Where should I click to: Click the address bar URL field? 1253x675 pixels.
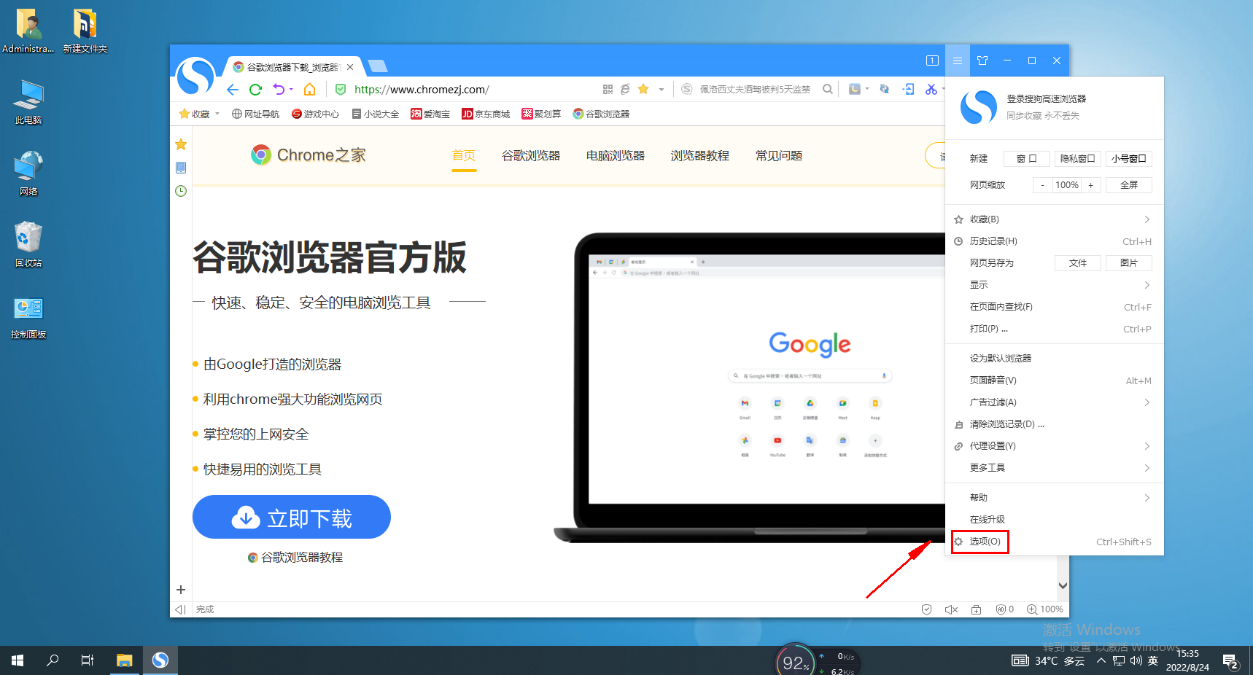click(473, 90)
